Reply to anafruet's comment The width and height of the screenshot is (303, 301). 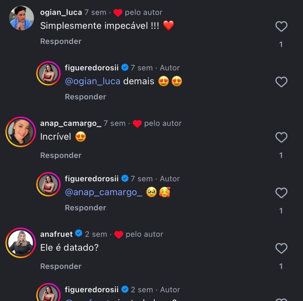[x=61, y=266]
